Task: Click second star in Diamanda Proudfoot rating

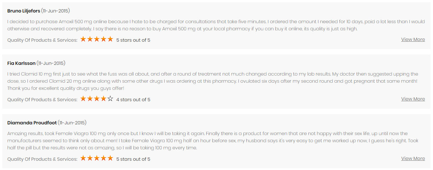Action: (x=90, y=158)
